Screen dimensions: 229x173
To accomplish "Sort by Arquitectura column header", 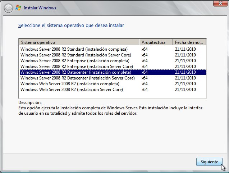I will 156,42.
